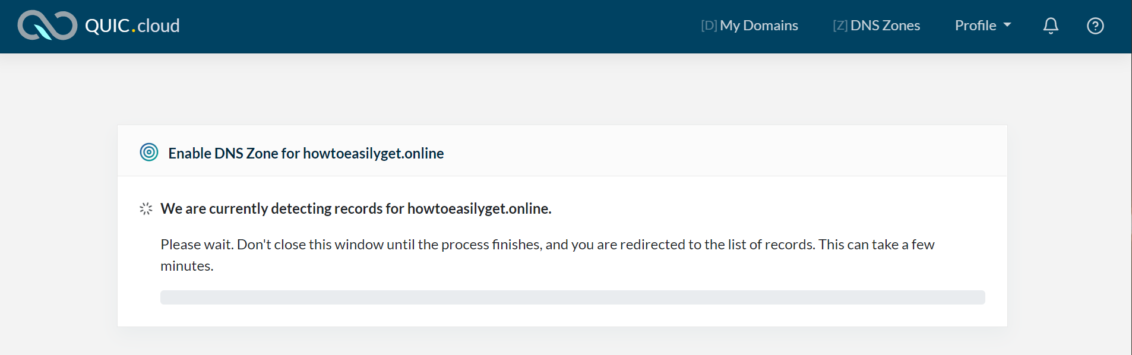Open the notifications bell
The width and height of the screenshot is (1132, 355).
(1051, 26)
